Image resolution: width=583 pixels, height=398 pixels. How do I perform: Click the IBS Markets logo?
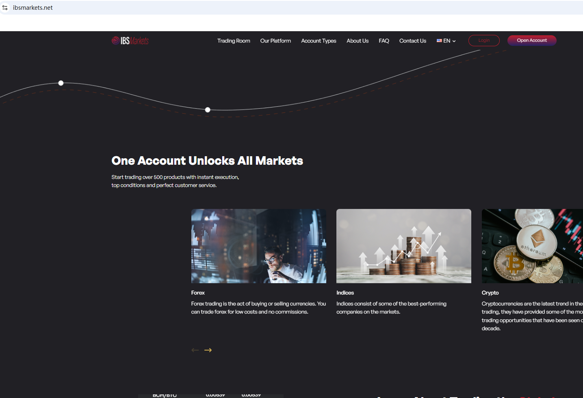[x=130, y=41]
